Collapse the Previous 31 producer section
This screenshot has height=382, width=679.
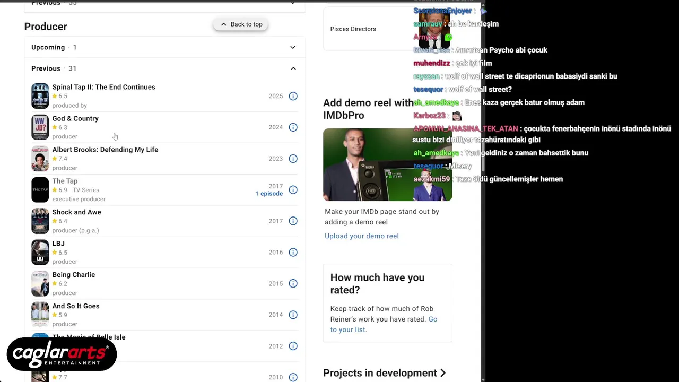coord(164,68)
